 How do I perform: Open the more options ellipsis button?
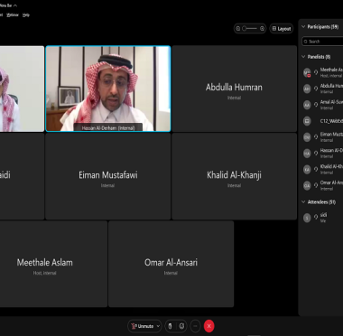pyautogui.click(x=195, y=326)
